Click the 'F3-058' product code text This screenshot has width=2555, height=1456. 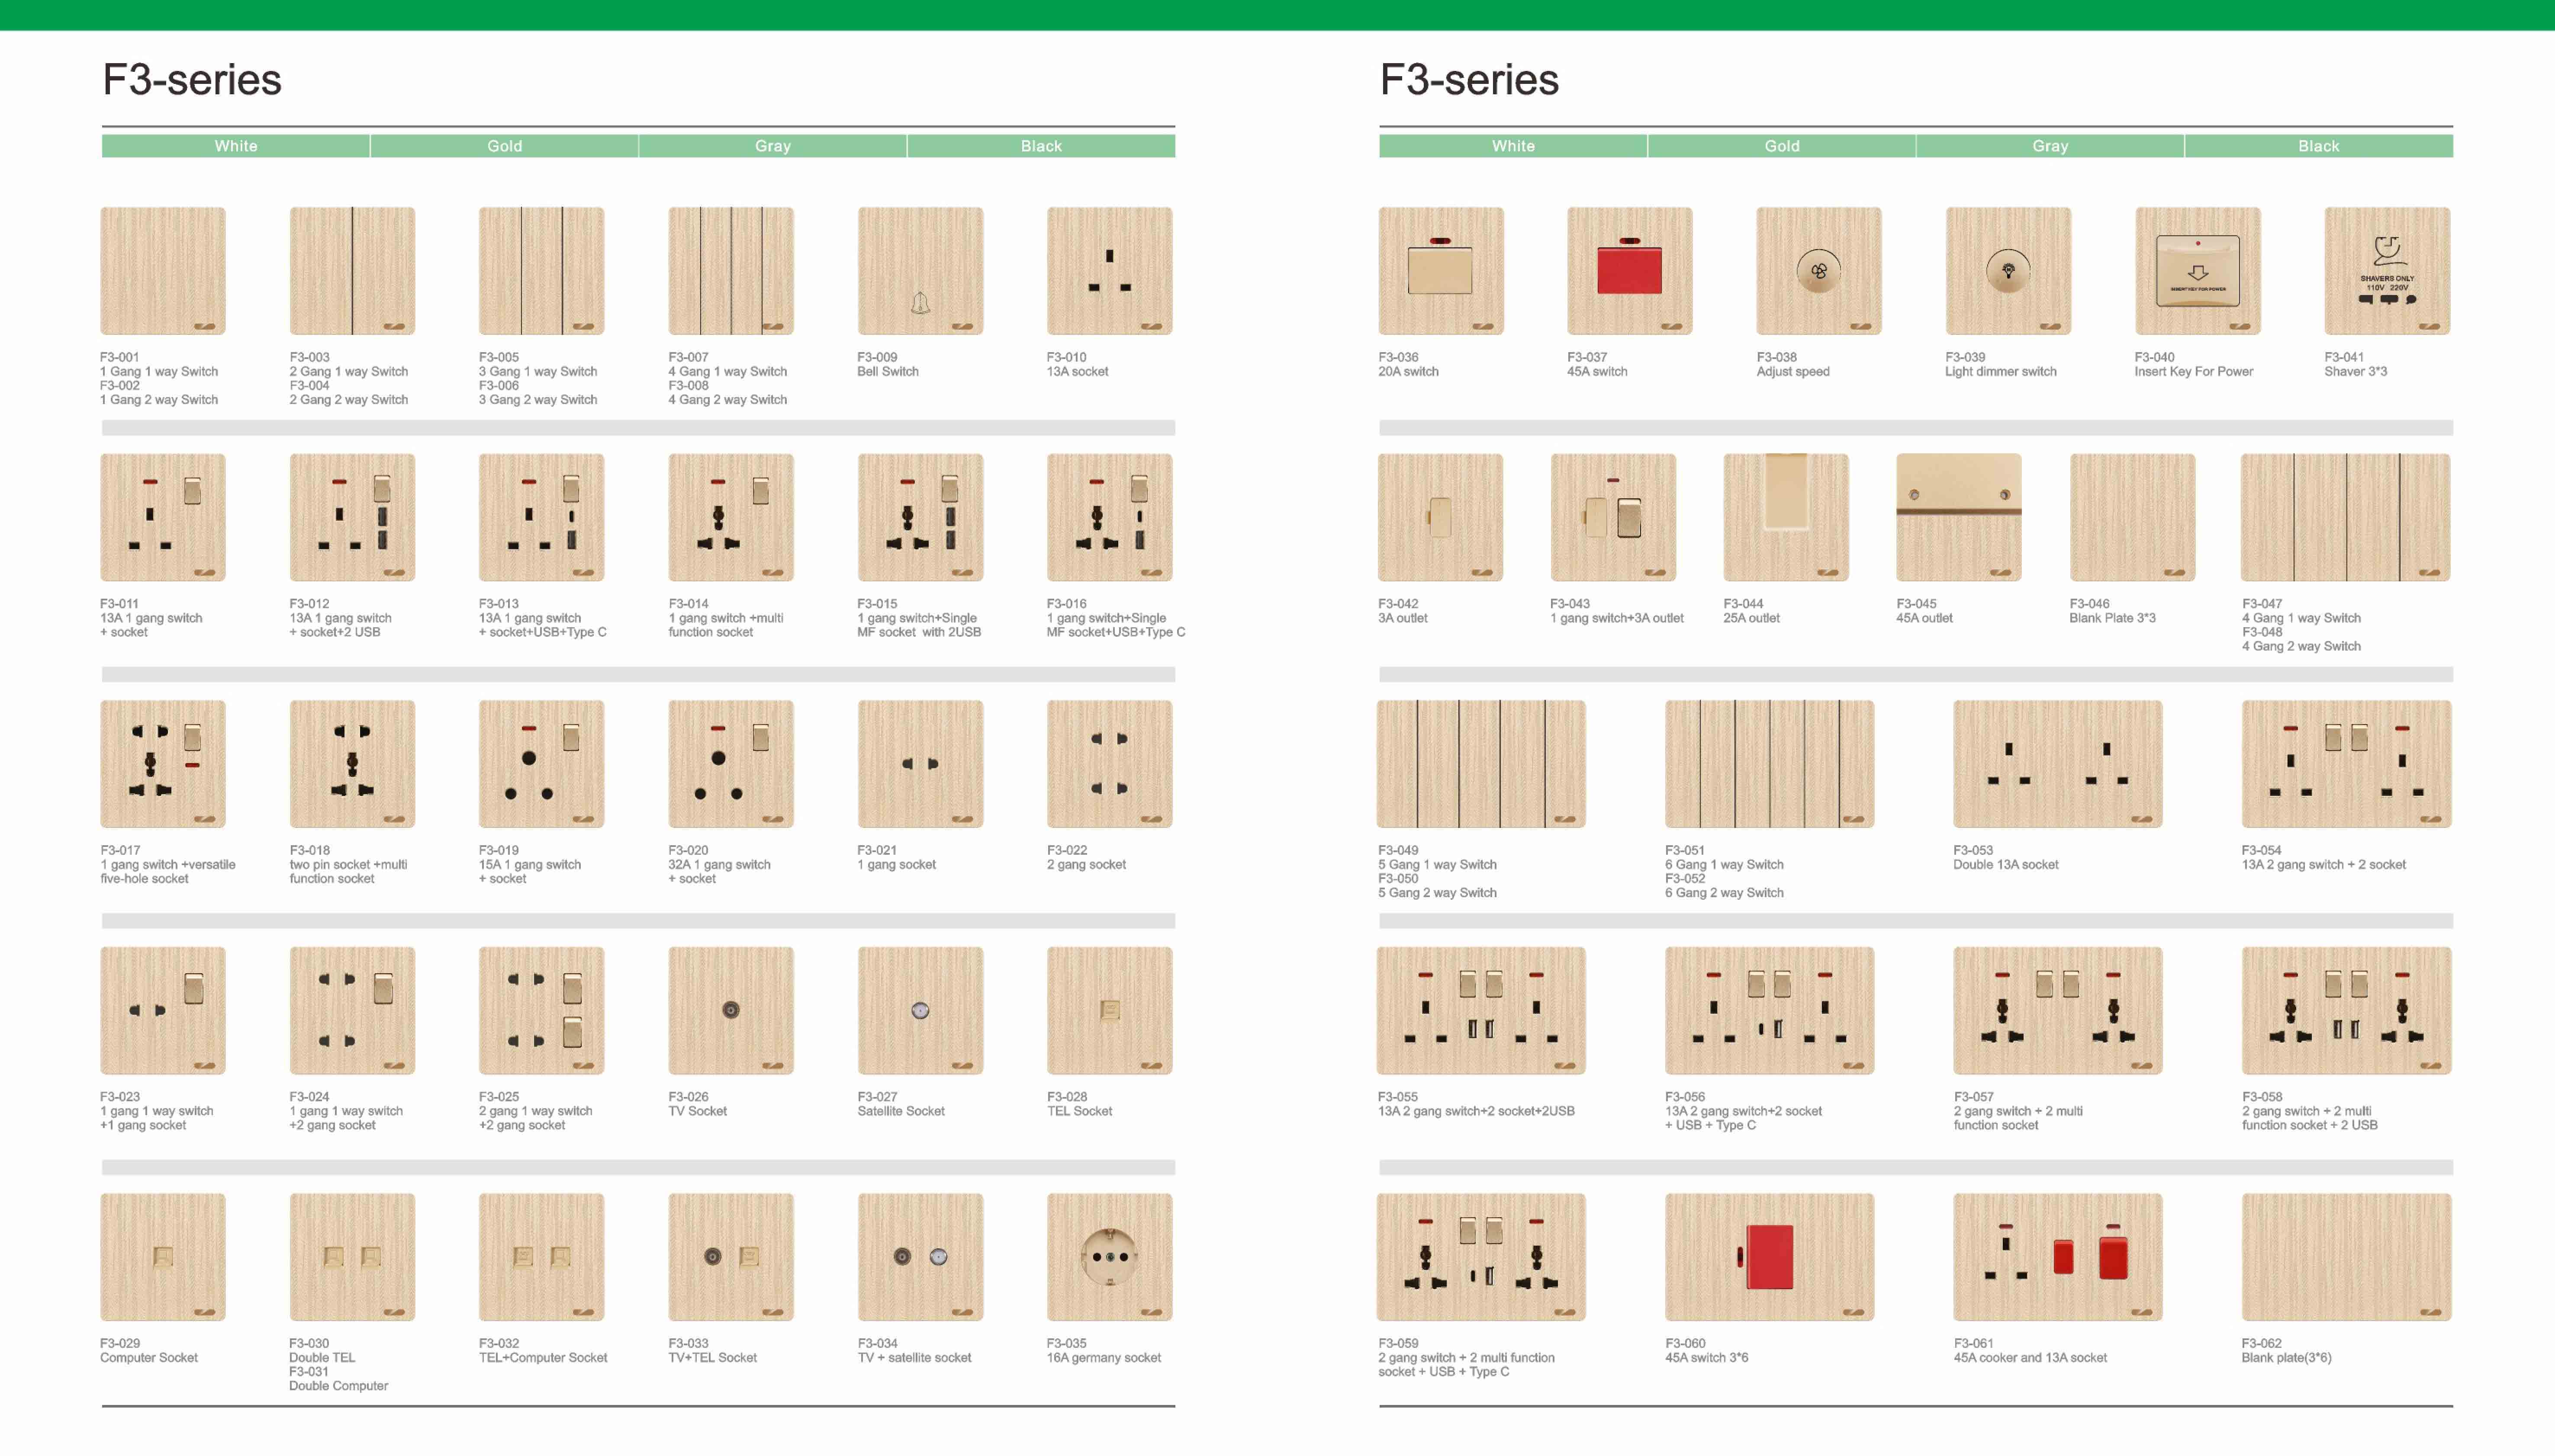click(x=2263, y=1097)
